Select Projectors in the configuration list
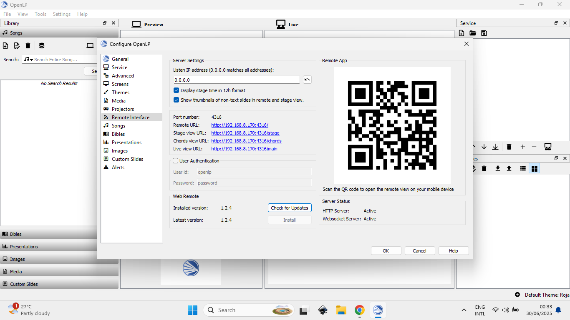Image resolution: width=570 pixels, height=320 pixels. [x=132, y=109]
